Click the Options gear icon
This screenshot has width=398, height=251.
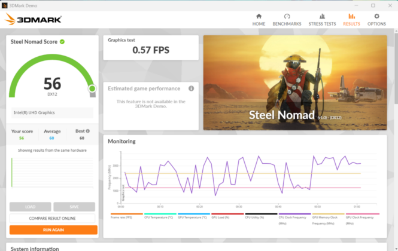click(x=376, y=16)
